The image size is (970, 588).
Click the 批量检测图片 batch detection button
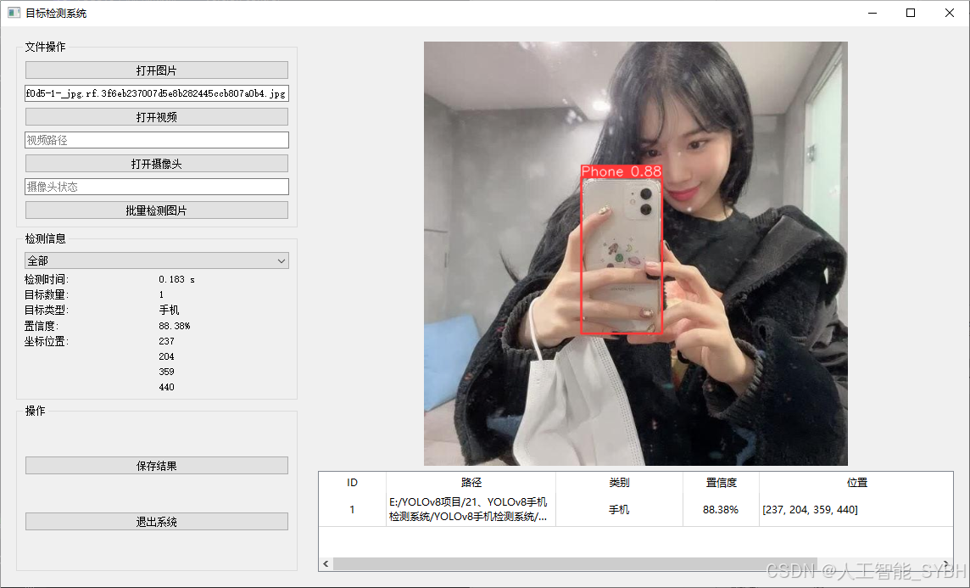pyautogui.click(x=156, y=210)
